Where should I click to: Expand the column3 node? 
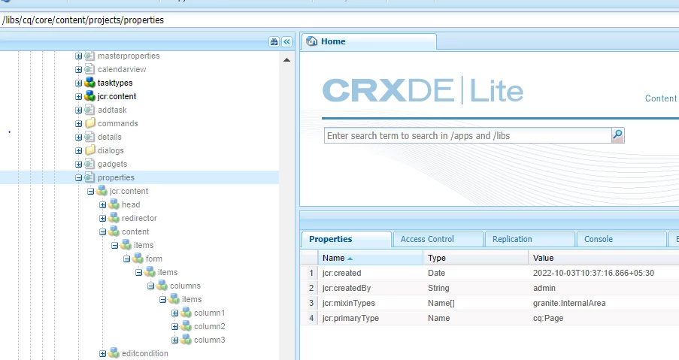click(175, 340)
